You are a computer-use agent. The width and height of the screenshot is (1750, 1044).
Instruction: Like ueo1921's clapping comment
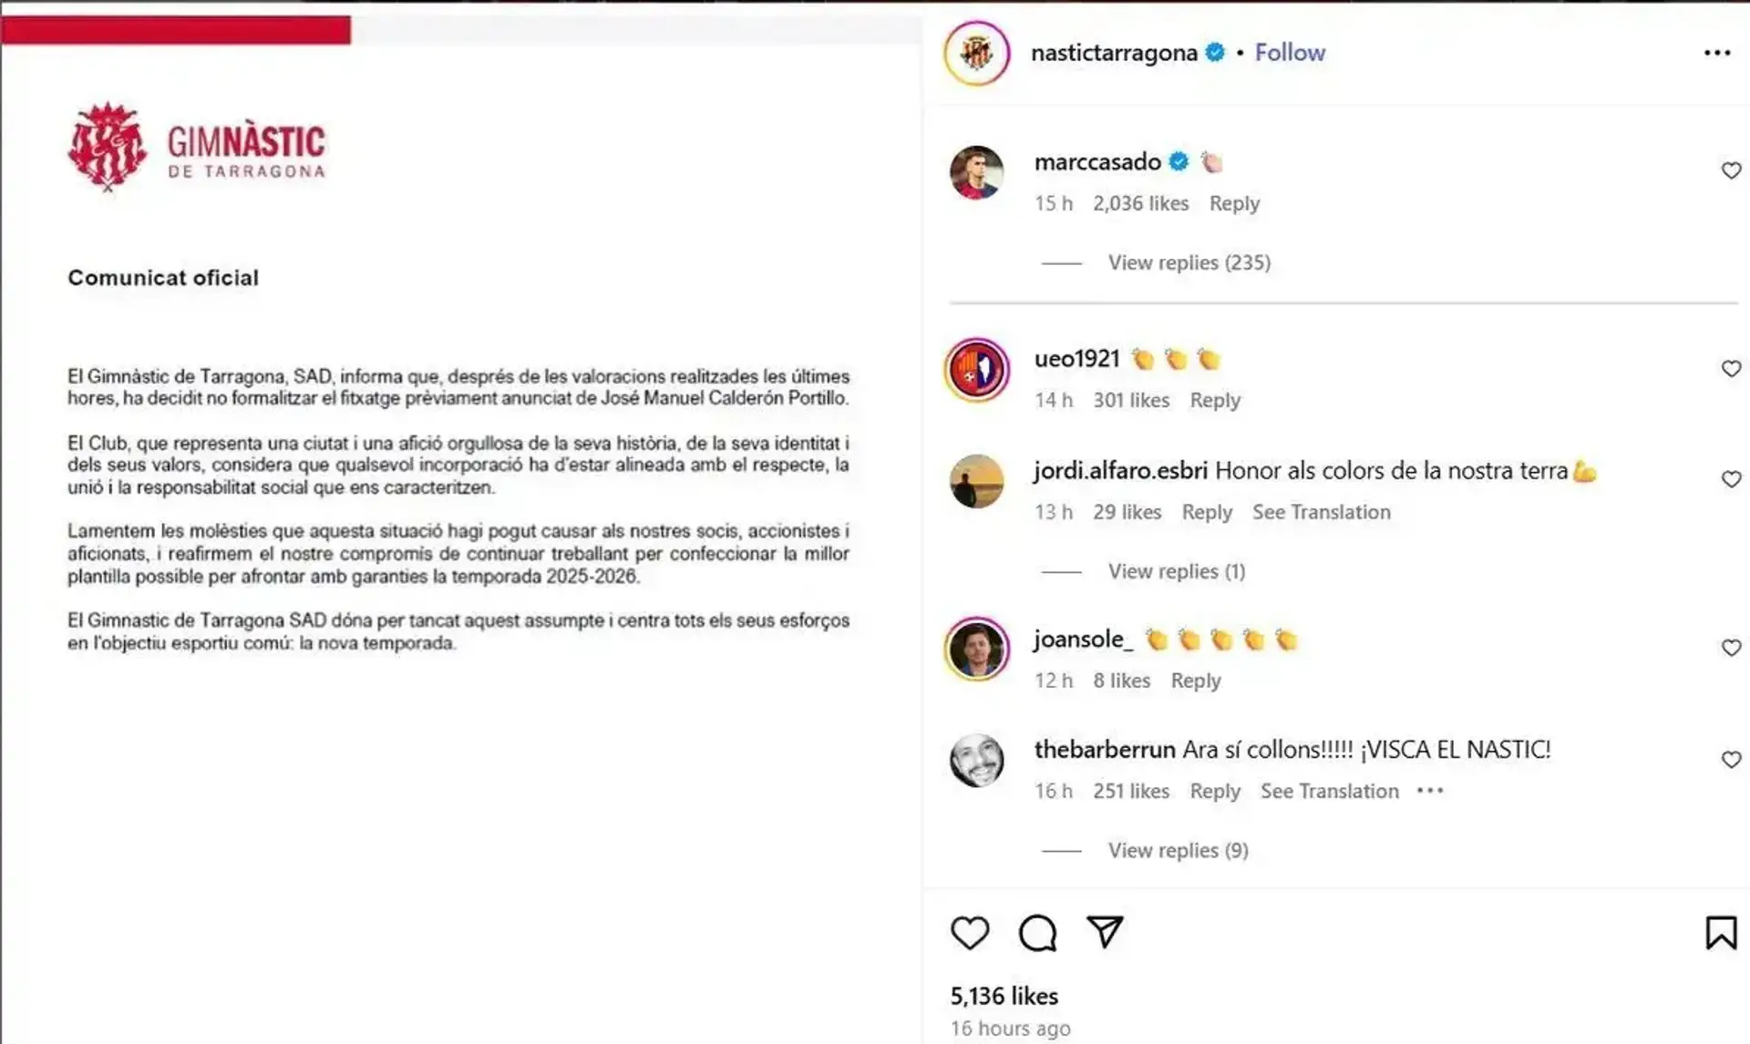[x=1731, y=368]
